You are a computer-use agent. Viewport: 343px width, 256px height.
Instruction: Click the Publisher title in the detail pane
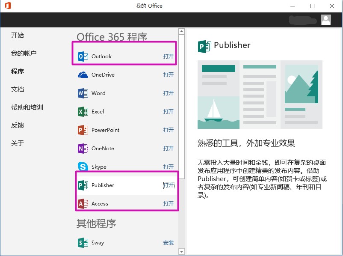click(x=232, y=45)
